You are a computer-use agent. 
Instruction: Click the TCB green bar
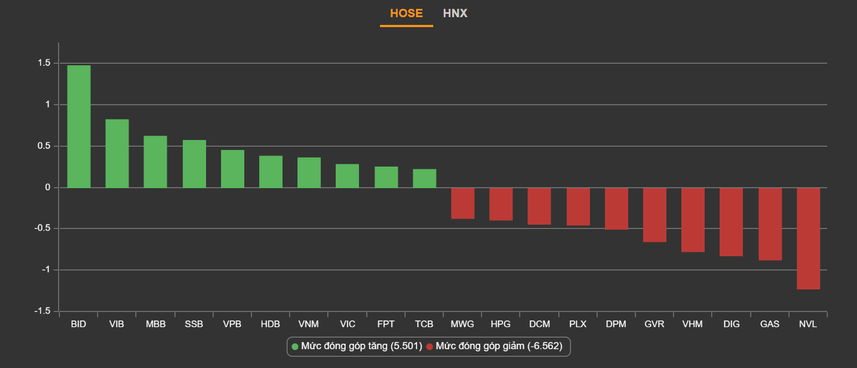point(424,178)
